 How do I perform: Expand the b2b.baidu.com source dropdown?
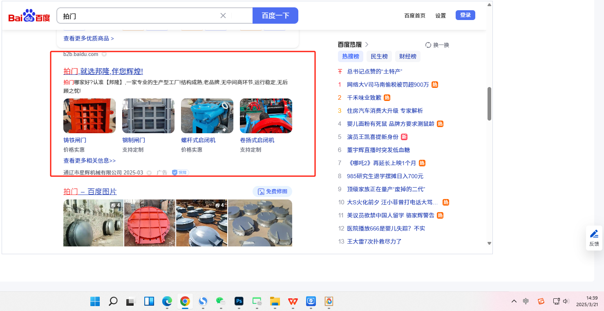pos(104,54)
